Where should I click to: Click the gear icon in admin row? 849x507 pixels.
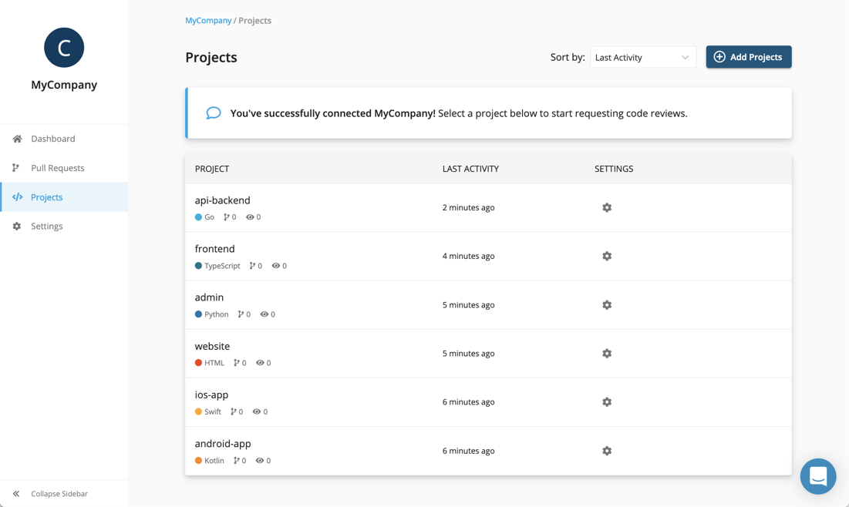(607, 305)
